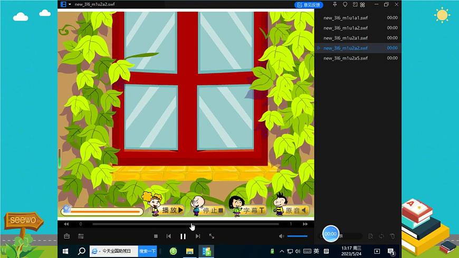Select new_3l6_m1u2a1.swf in playlist

(358, 38)
